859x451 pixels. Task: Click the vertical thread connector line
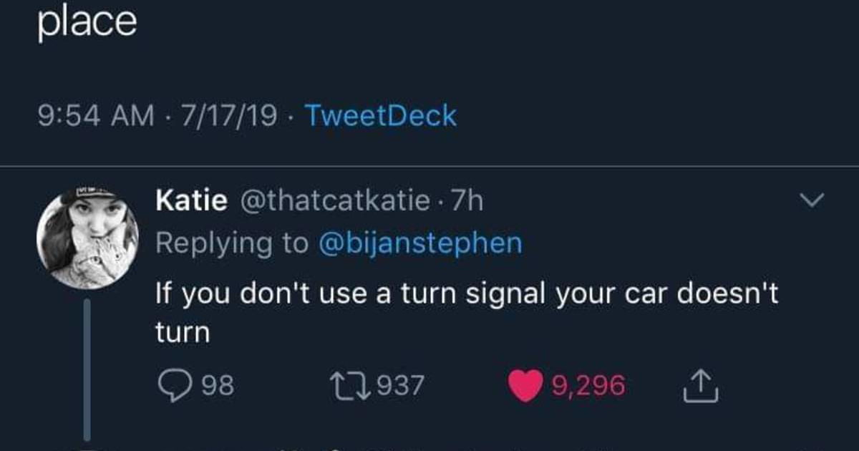coord(87,370)
